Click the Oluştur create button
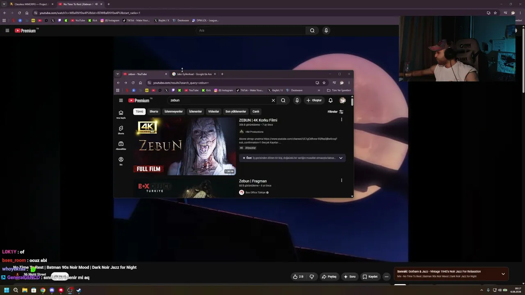 coord(314,100)
